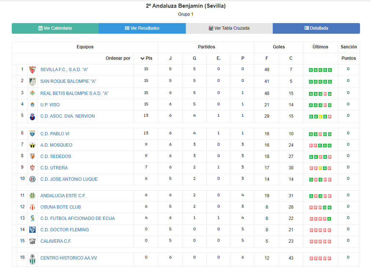Viewport: 371px width, 272px height.
Task: Click the C.D. Pablo VI crest
Action: 32,134
